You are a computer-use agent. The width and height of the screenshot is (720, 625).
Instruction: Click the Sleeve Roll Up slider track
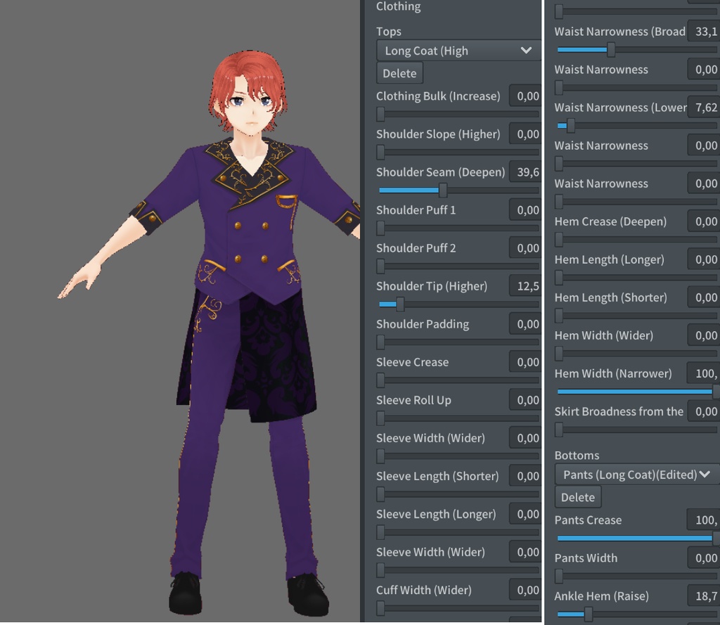(x=457, y=418)
